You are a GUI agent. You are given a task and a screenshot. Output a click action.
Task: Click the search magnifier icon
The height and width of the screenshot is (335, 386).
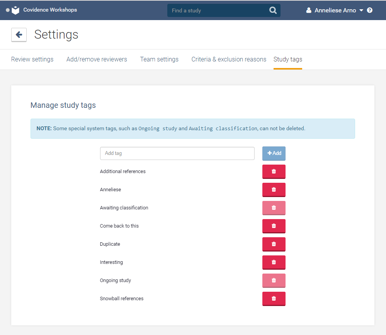click(273, 10)
